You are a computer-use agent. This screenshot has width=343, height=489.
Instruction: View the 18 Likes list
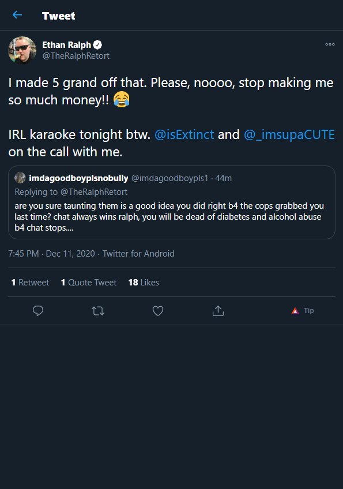tap(144, 283)
